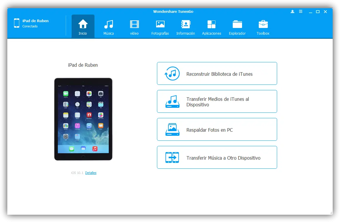The height and width of the screenshot is (222, 340).
Task: Open the Explorador file browser tab
Action: (237, 27)
